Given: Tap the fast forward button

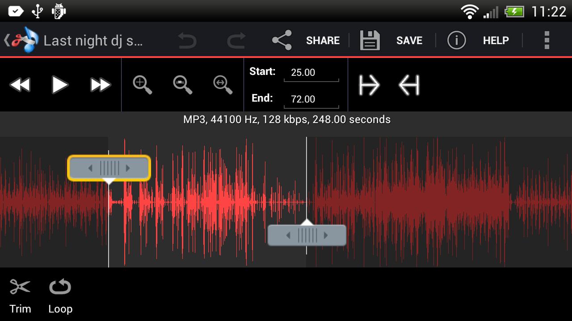Looking at the screenshot, I should (100, 85).
